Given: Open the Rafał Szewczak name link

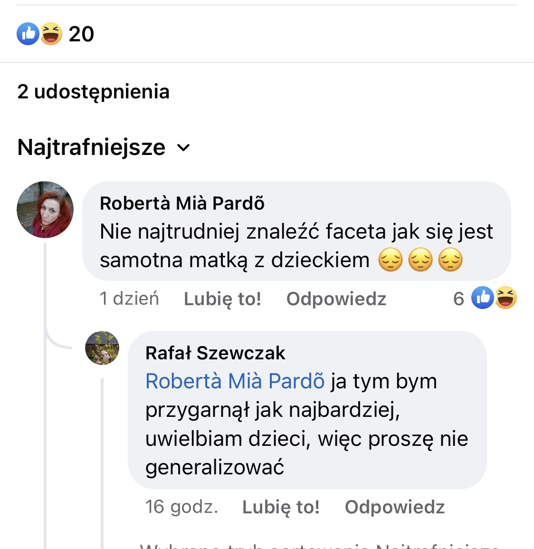Looking at the screenshot, I should (x=215, y=353).
